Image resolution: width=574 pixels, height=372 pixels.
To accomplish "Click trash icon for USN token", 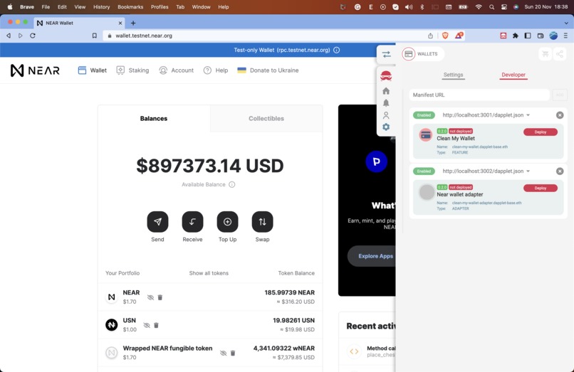I will (156, 325).
